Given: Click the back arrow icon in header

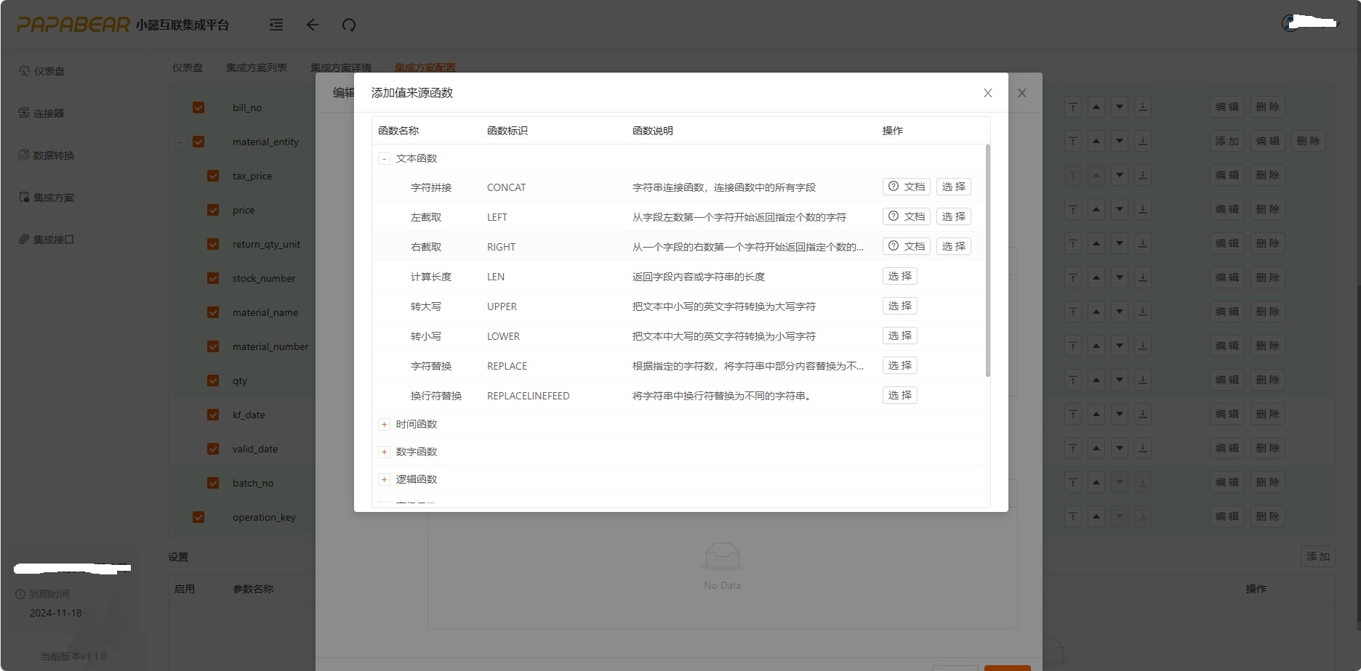Looking at the screenshot, I should 313,25.
